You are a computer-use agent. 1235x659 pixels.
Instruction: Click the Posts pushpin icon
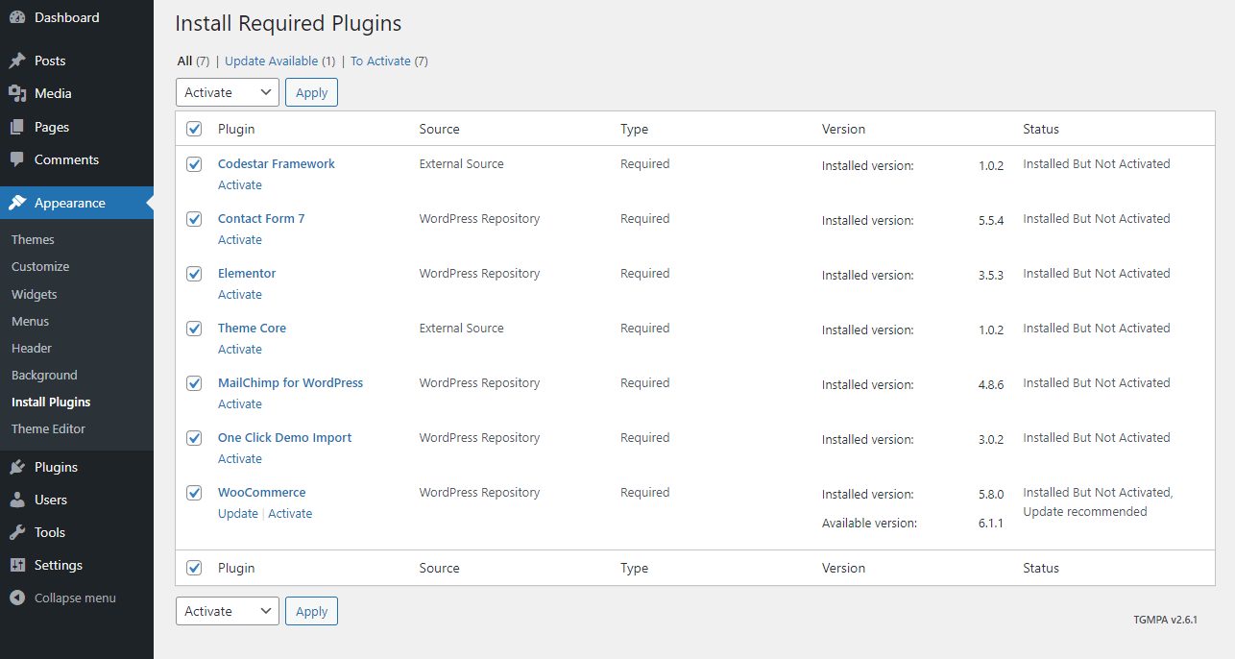point(17,61)
